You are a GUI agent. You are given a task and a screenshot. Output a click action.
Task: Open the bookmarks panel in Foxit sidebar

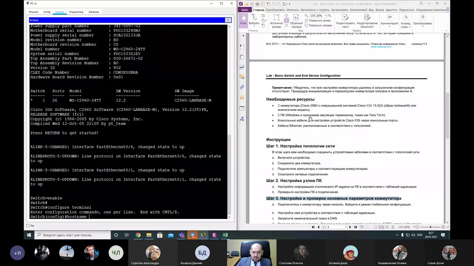(x=242, y=47)
